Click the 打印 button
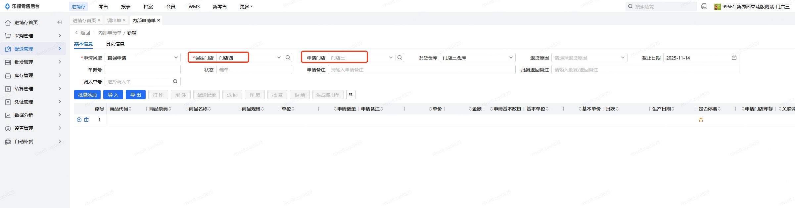 (x=158, y=95)
